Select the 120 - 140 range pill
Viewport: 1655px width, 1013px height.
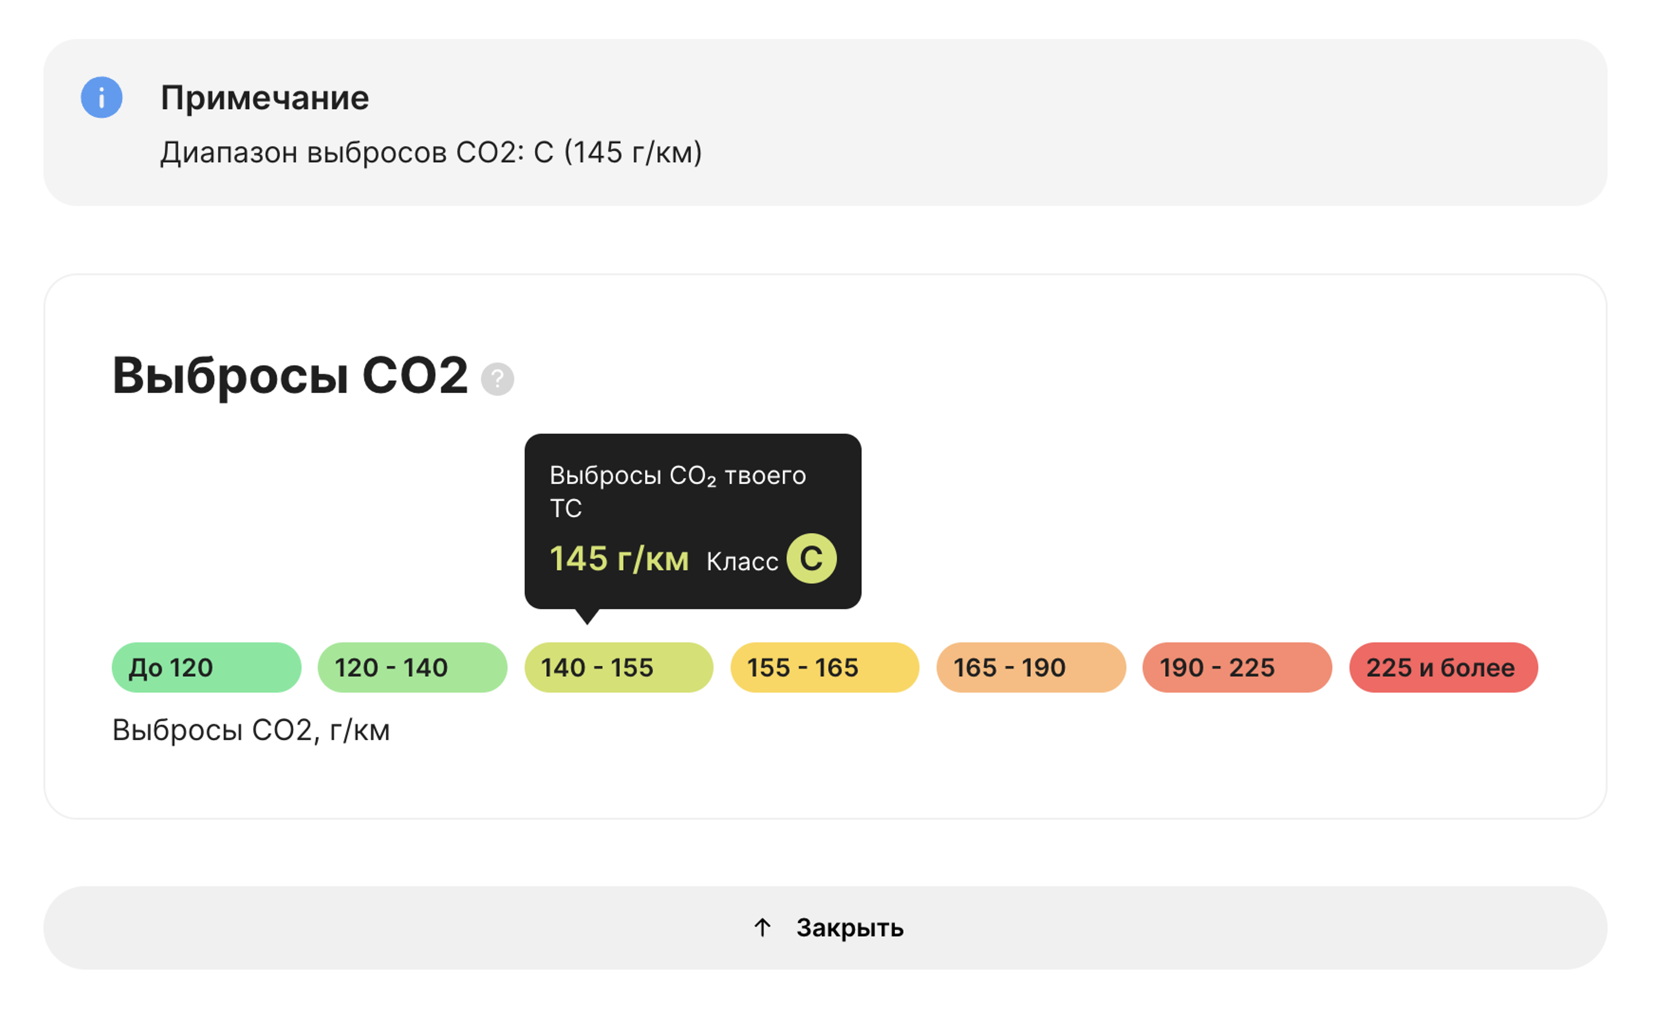(x=412, y=667)
